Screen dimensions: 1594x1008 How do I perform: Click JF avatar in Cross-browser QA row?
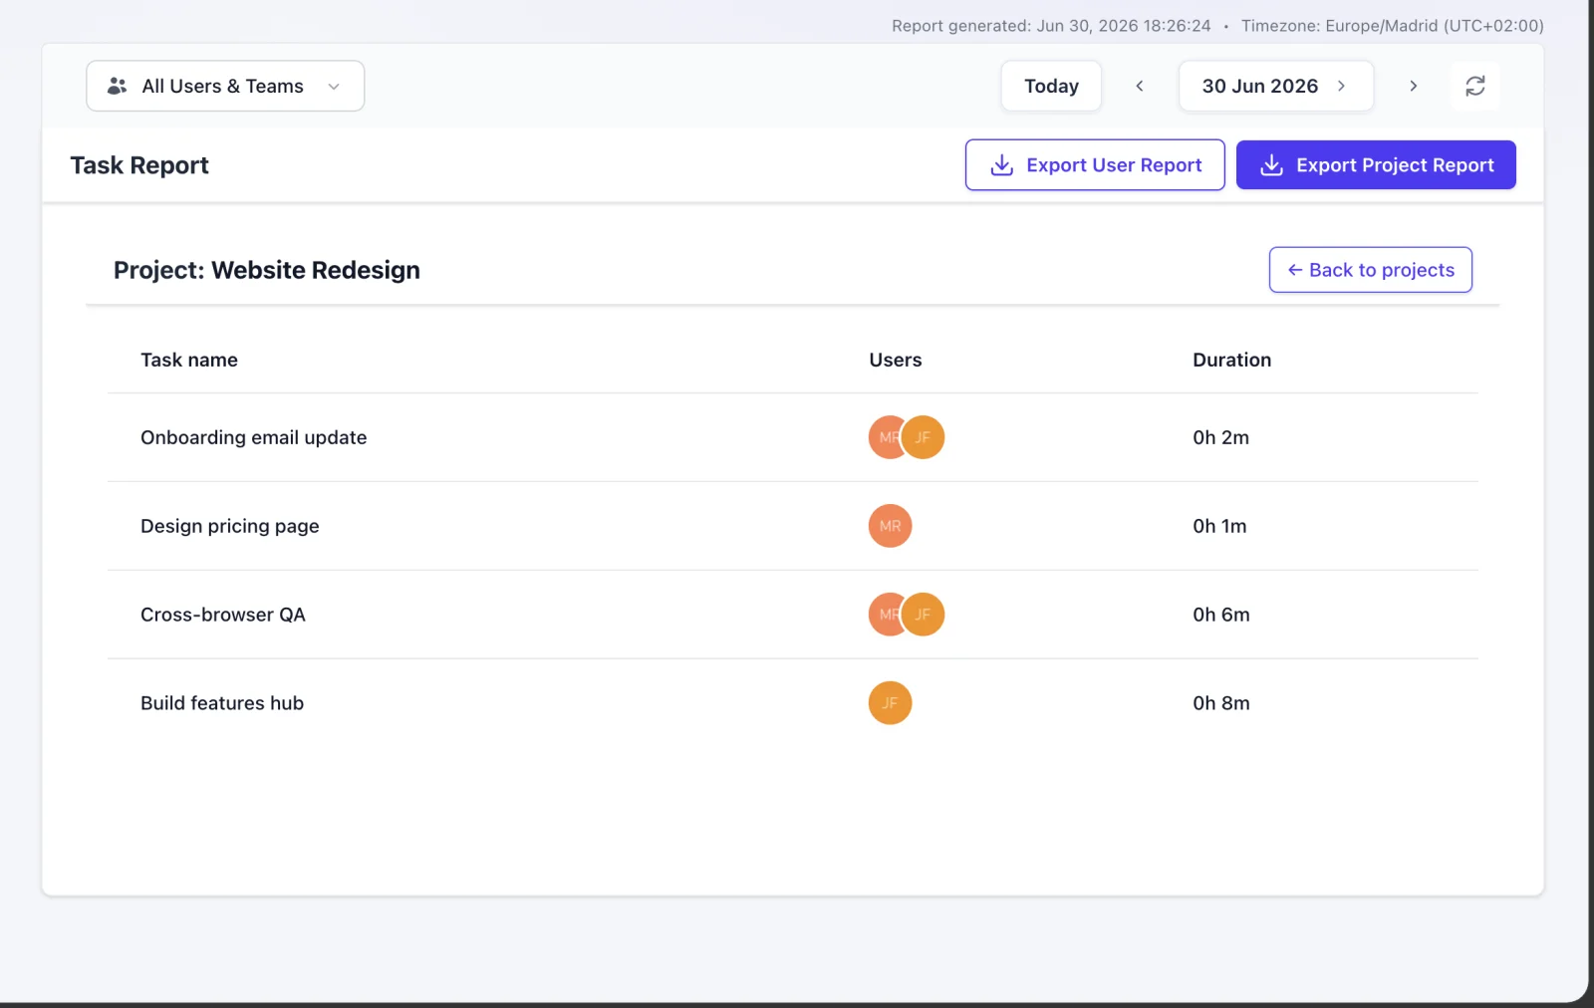[x=924, y=615]
